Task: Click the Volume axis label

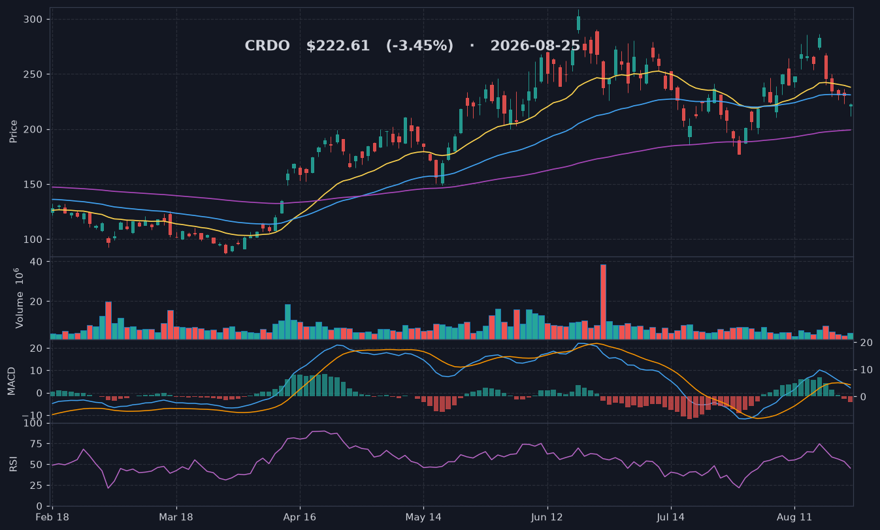Action: tap(18, 298)
